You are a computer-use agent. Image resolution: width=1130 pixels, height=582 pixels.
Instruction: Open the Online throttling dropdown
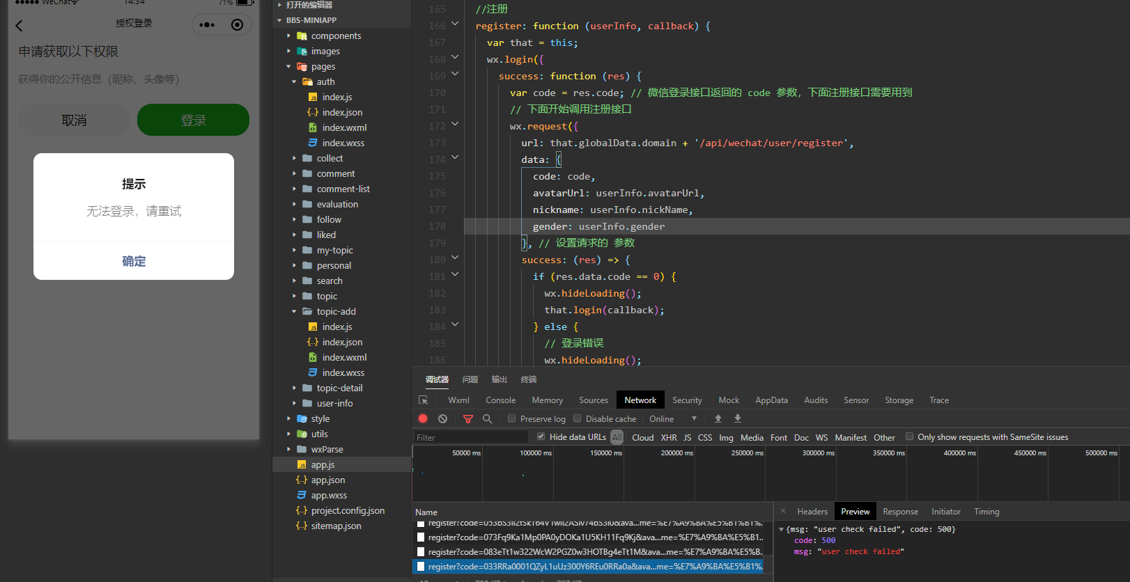pos(673,418)
